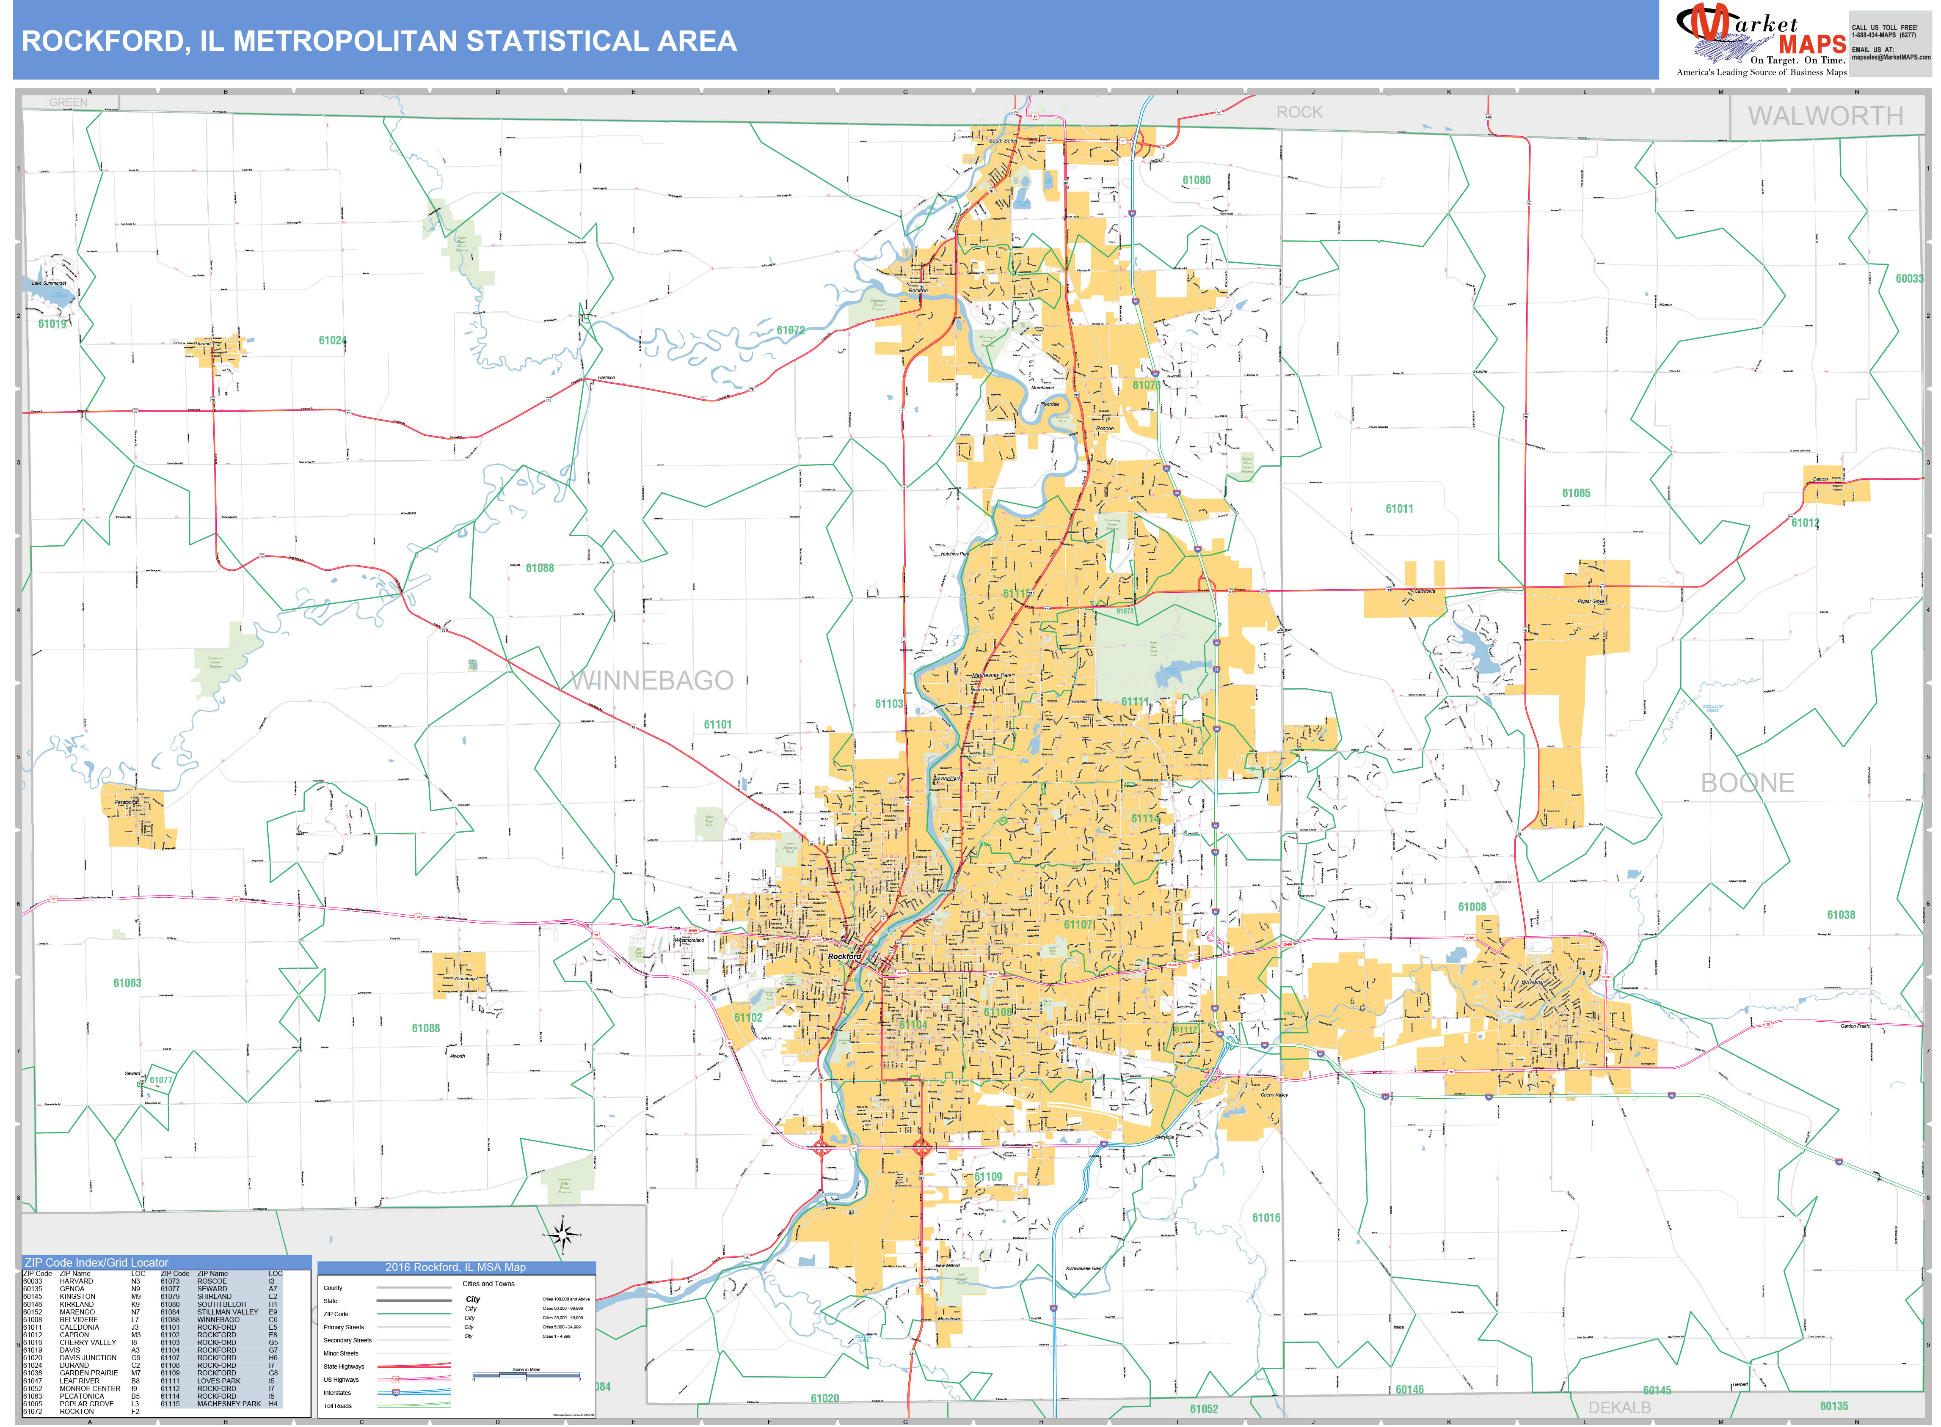
Task: Select the County line symbol in legend
Action: tap(414, 1288)
